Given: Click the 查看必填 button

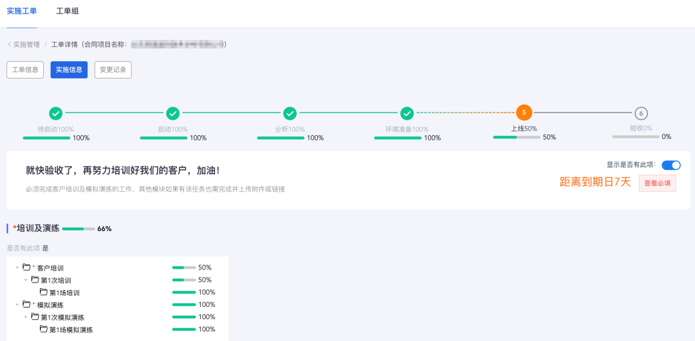Looking at the screenshot, I should point(657,183).
